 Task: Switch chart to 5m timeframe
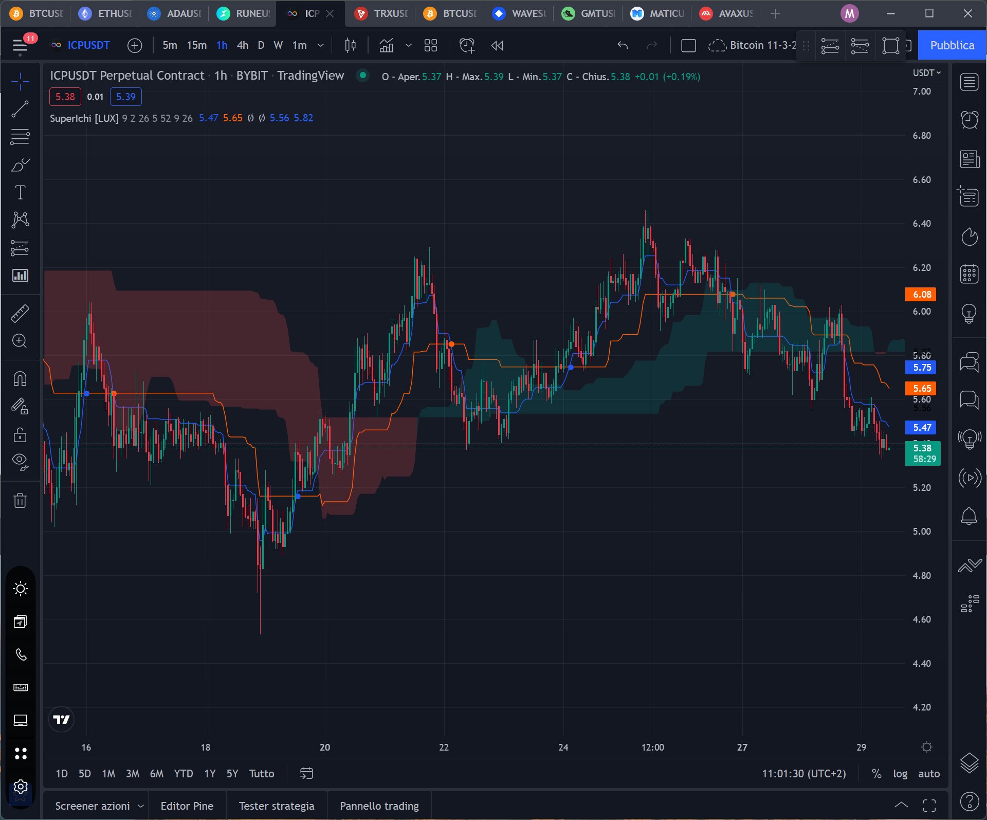[x=170, y=46]
